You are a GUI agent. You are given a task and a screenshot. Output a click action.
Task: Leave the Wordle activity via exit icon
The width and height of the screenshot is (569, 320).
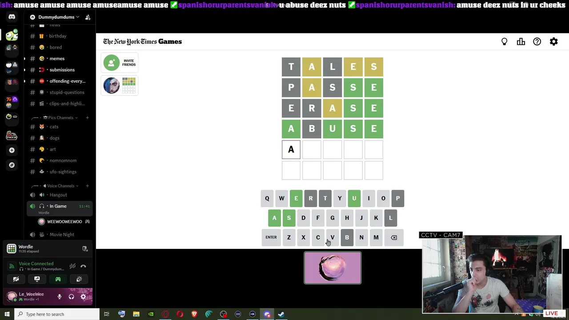coord(85,248)
